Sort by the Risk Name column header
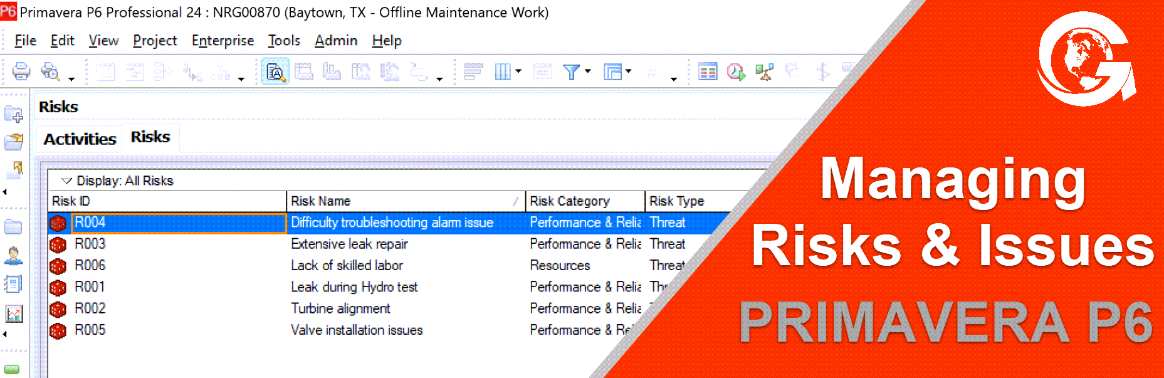1164x378 pixels. click(406, 201)
